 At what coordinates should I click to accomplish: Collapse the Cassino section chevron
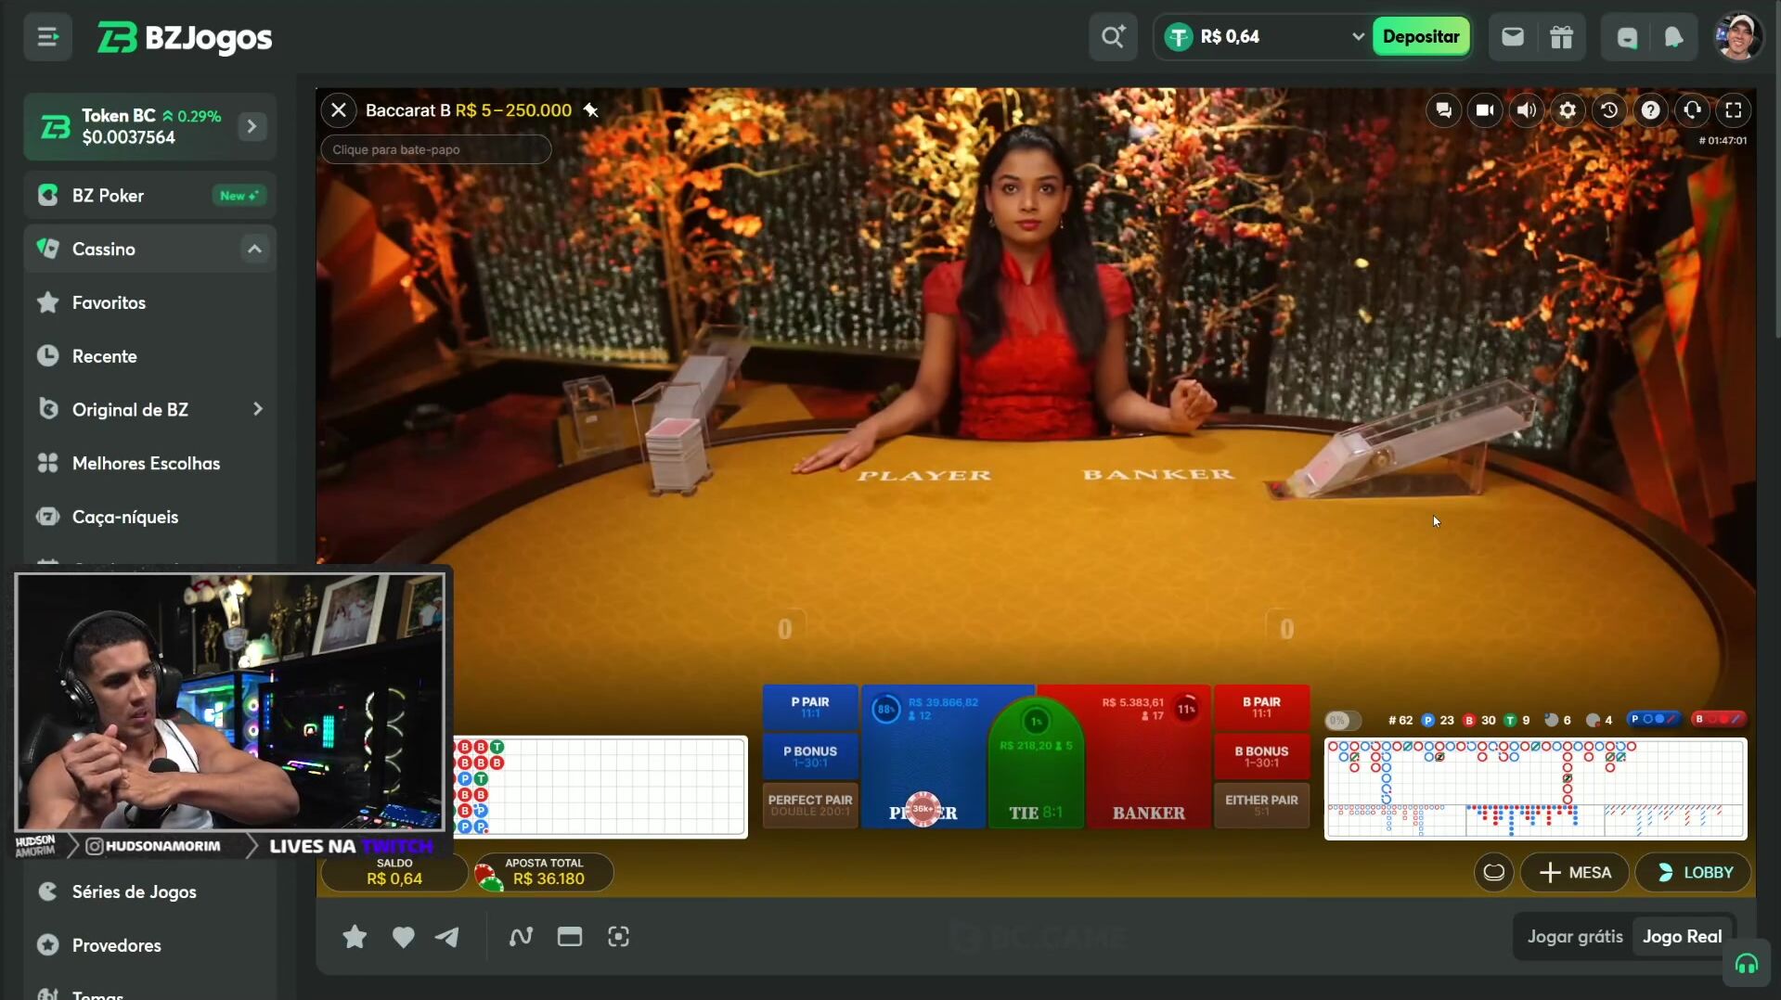254,249
